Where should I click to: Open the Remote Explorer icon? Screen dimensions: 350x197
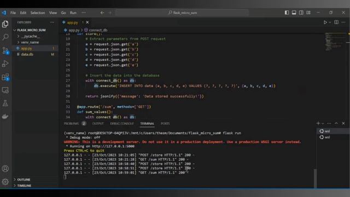5,90
